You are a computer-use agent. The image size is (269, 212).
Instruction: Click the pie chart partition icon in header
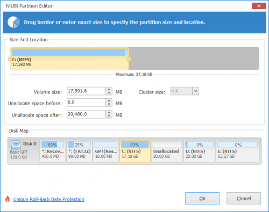tap(13, 22)
